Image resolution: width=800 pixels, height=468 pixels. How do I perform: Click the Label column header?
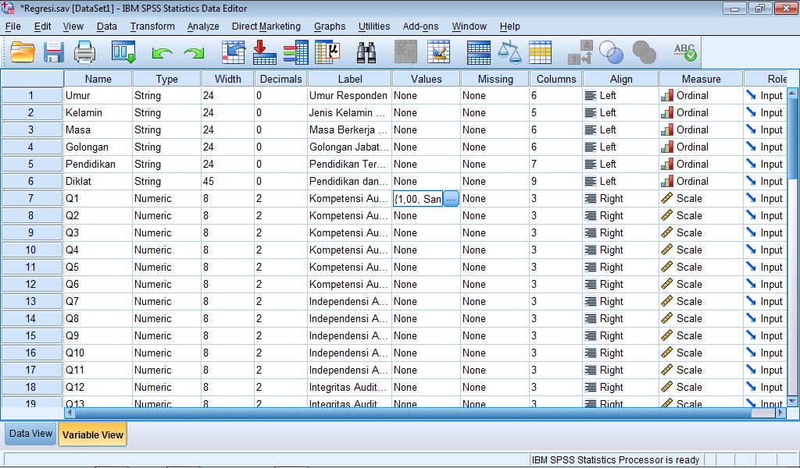(x=350, y=79)
